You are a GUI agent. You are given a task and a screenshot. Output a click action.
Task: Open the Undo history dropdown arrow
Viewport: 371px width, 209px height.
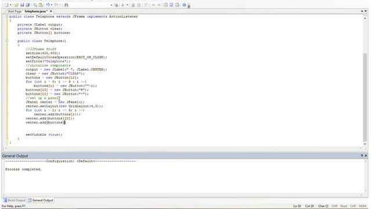pos(52,5)
